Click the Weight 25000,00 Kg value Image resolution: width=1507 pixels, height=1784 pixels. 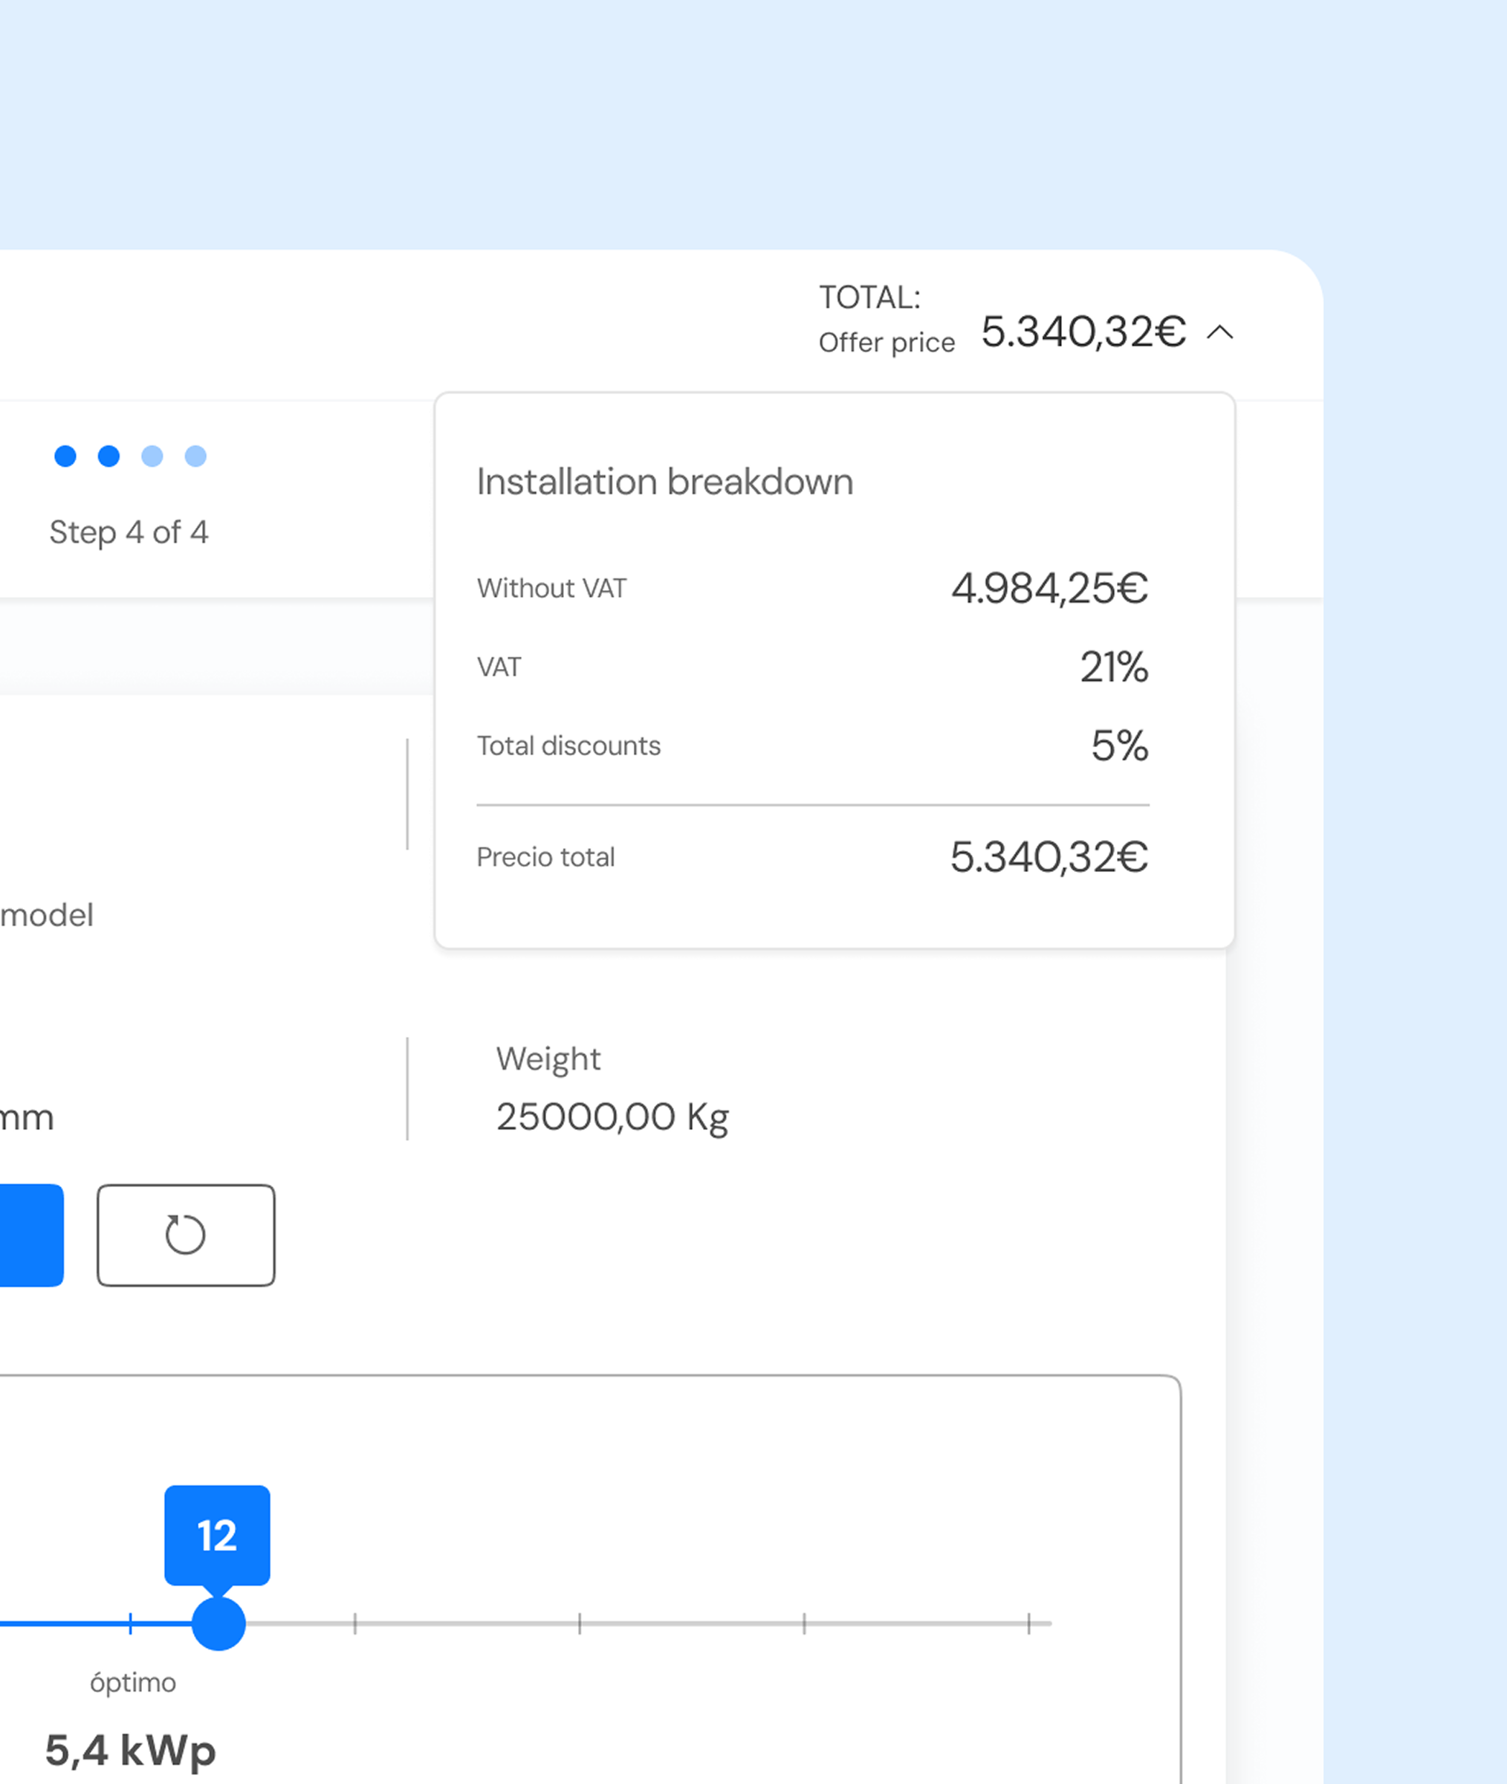coord(612,1116)
